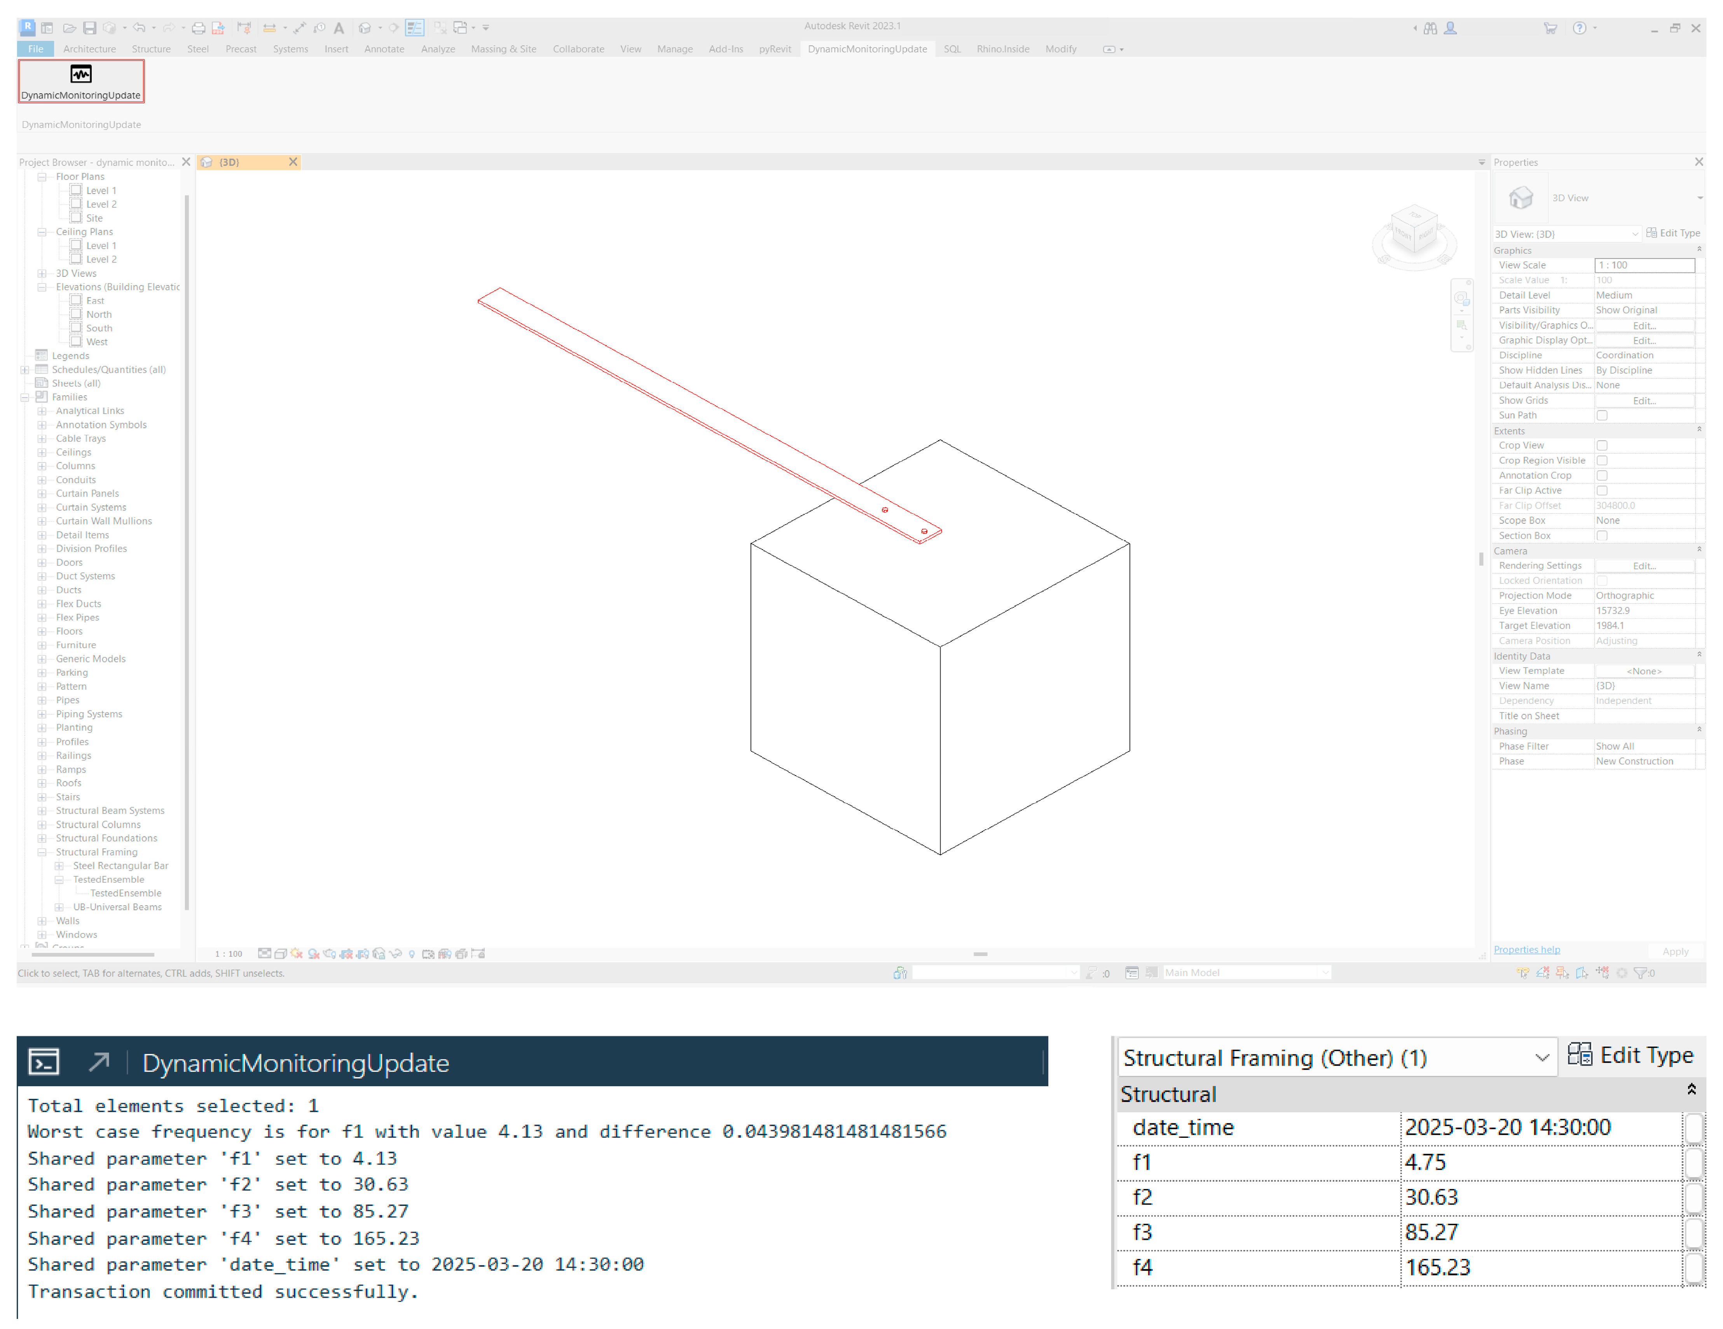Expand the 3D Views tree node
This screenshot has height=1329, width=1723.
(x=42, y=273)
